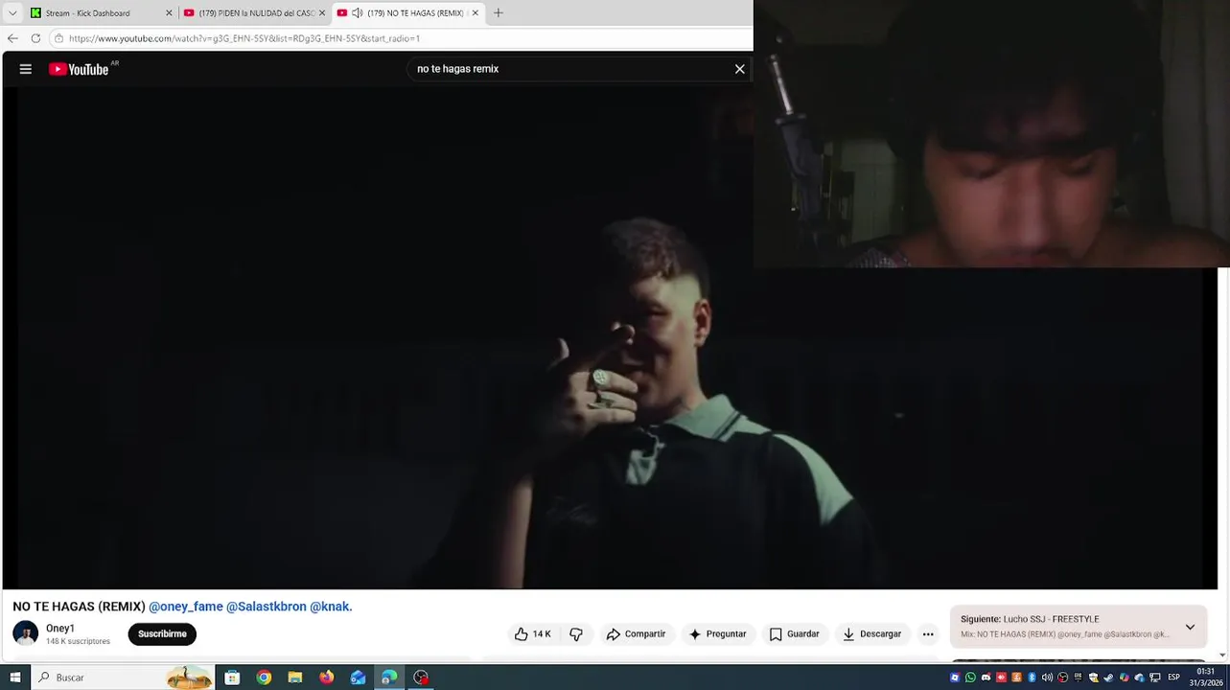Open more actions three-dot menu

(927, 633)
